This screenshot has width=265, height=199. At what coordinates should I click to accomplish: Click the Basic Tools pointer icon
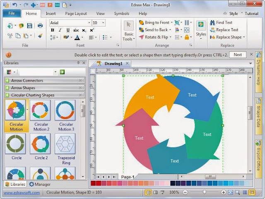[x=129, y=25]
